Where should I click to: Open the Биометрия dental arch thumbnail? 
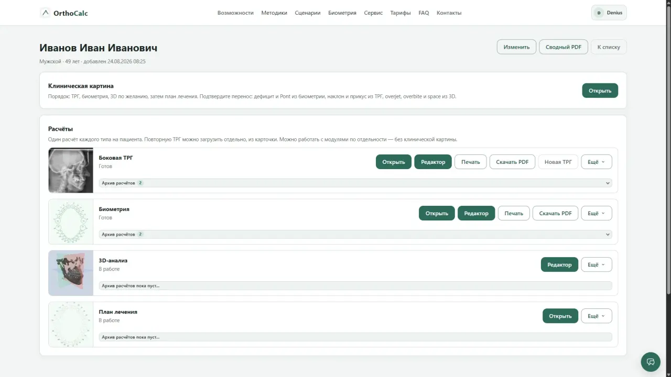(x=71, y=221)
